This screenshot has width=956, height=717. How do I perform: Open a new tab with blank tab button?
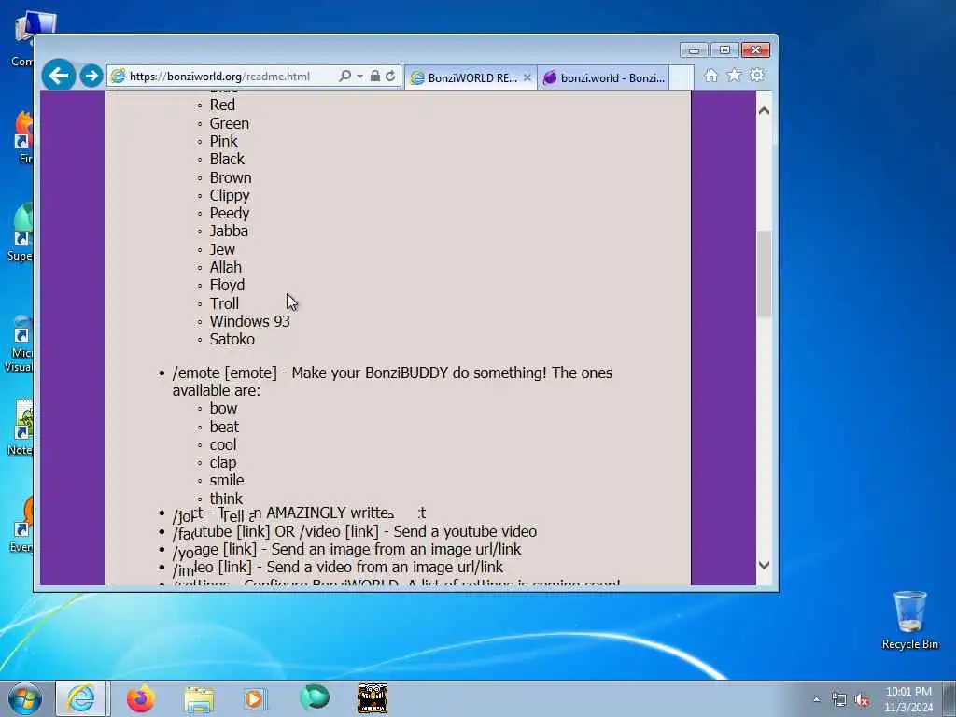pos(682,78)
